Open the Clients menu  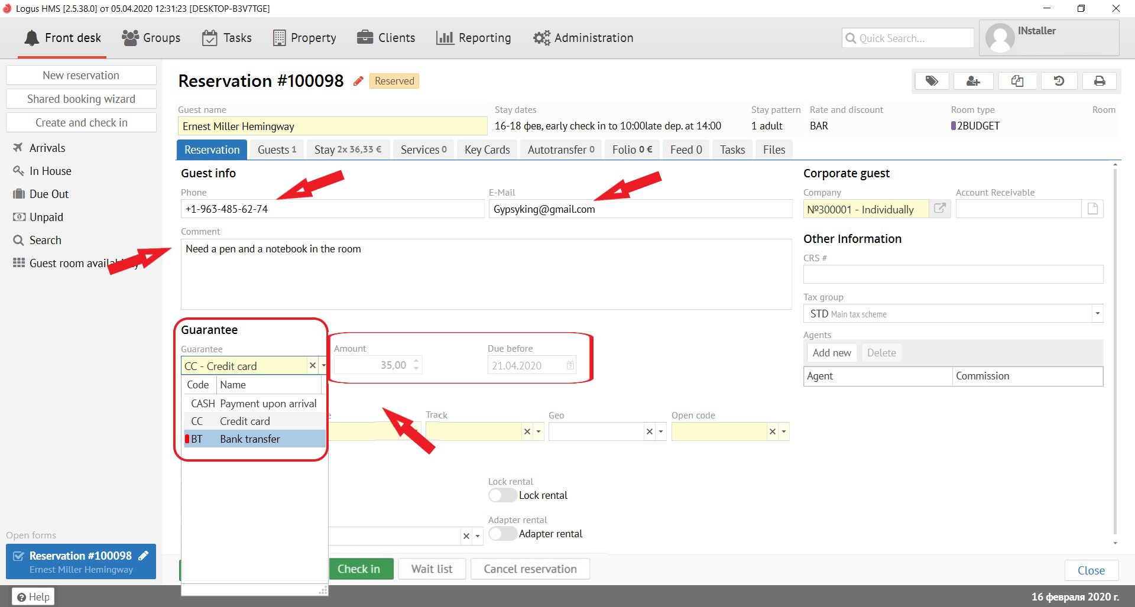click(x=386, y=38)
